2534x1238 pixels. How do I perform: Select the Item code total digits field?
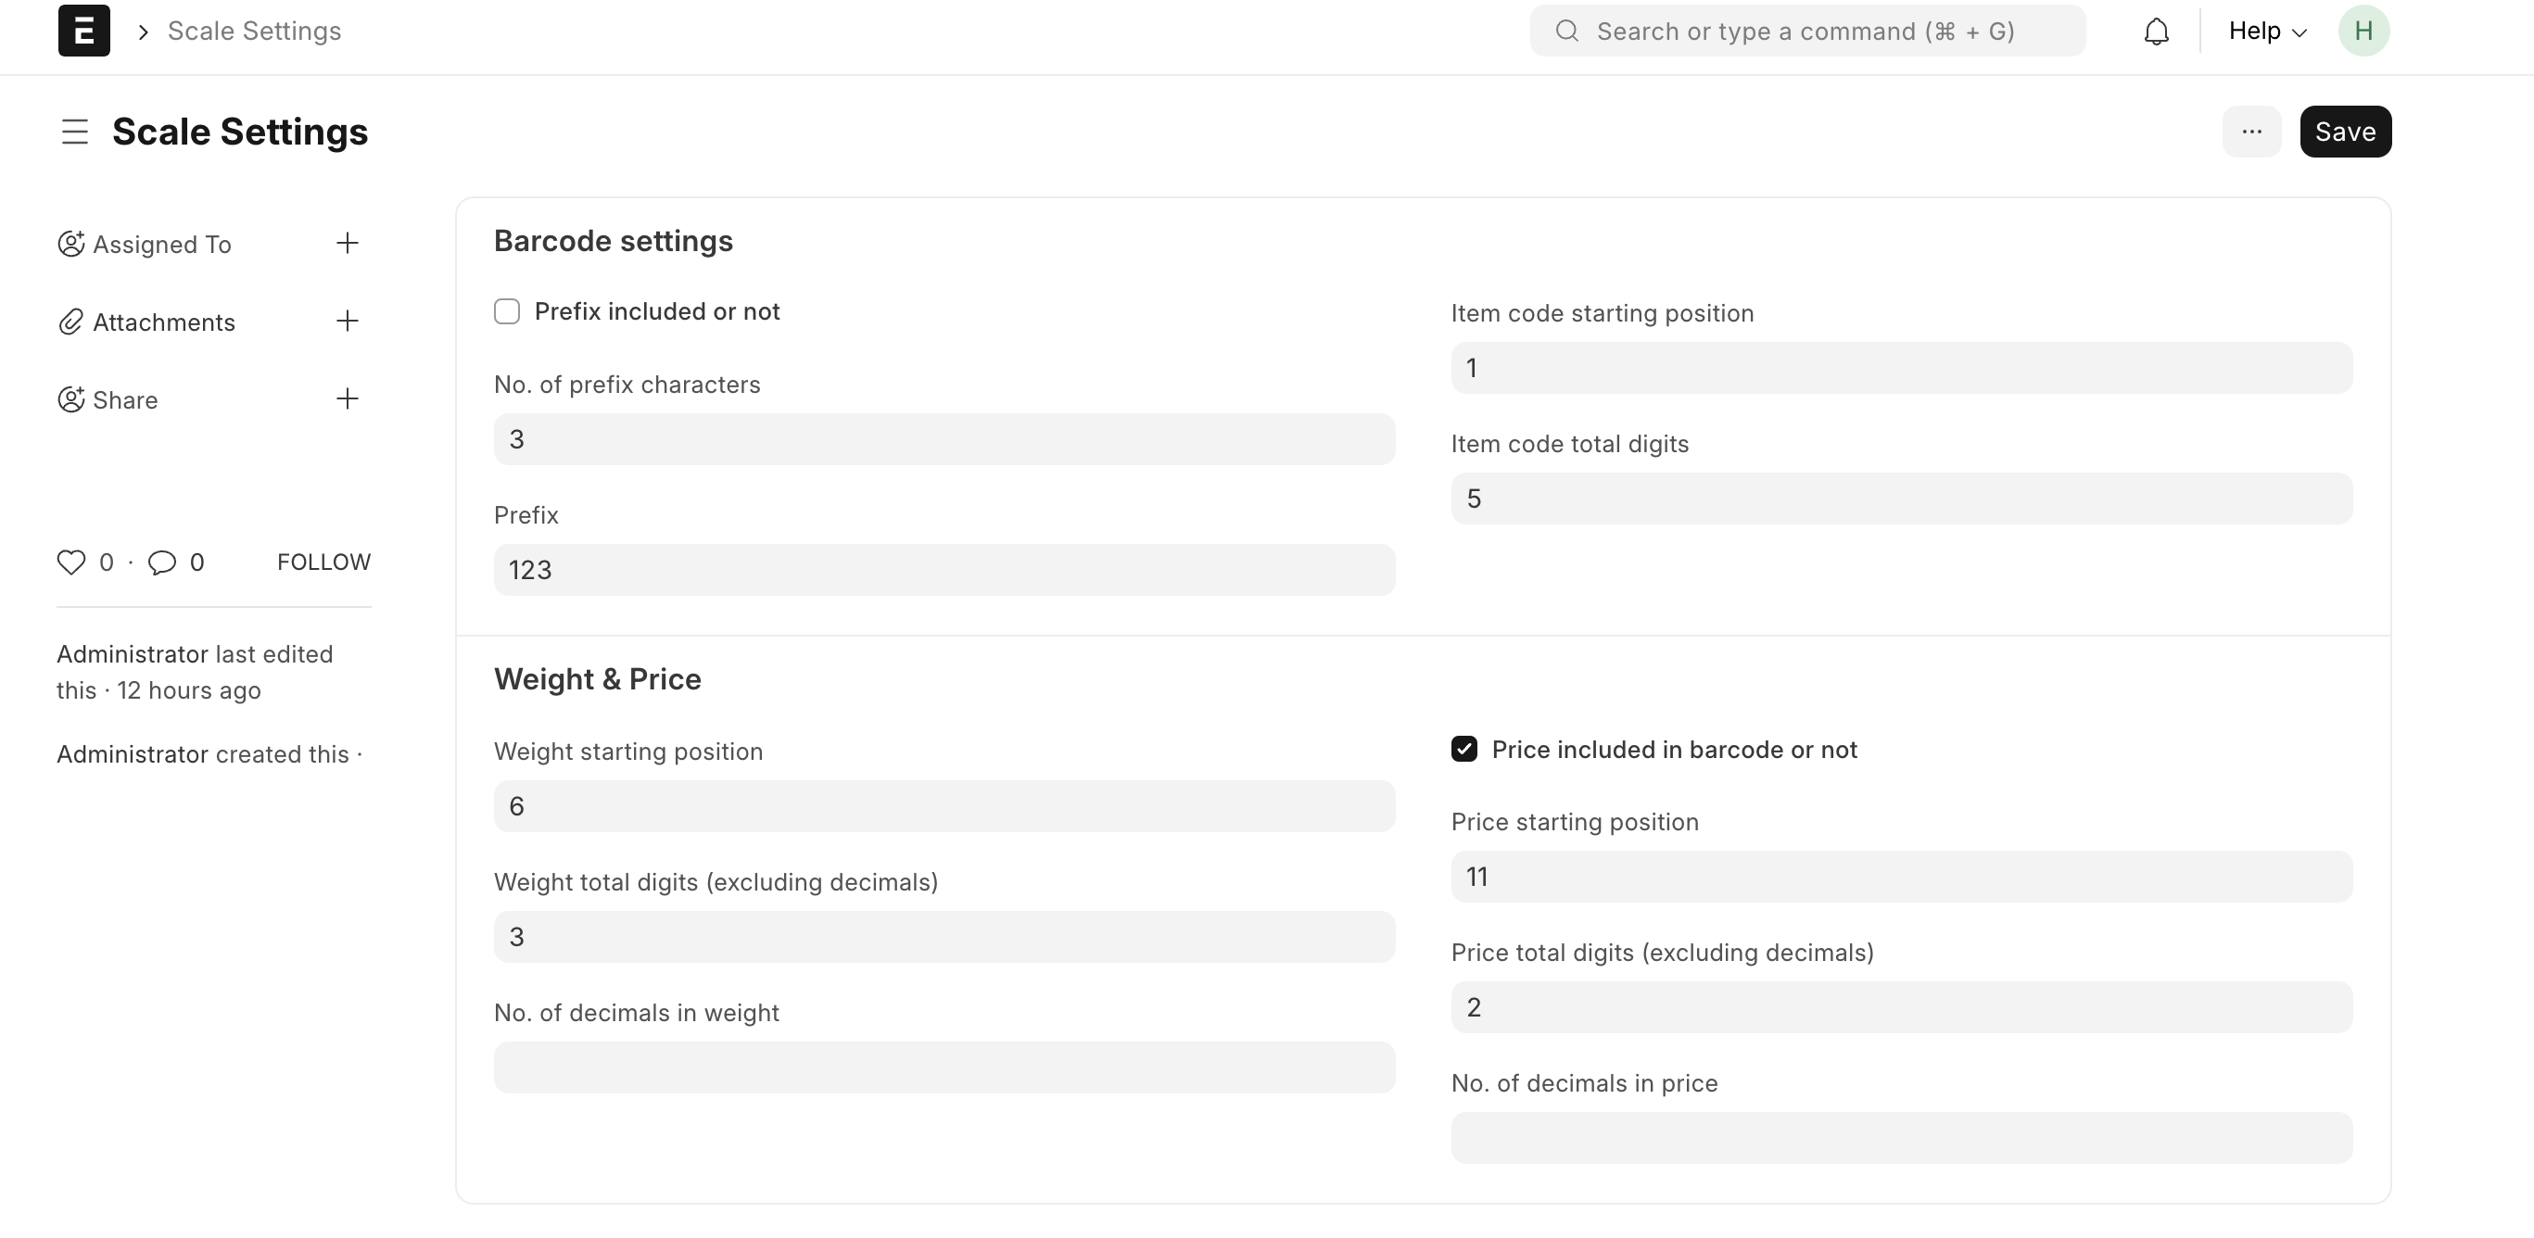click(1900, 498)
